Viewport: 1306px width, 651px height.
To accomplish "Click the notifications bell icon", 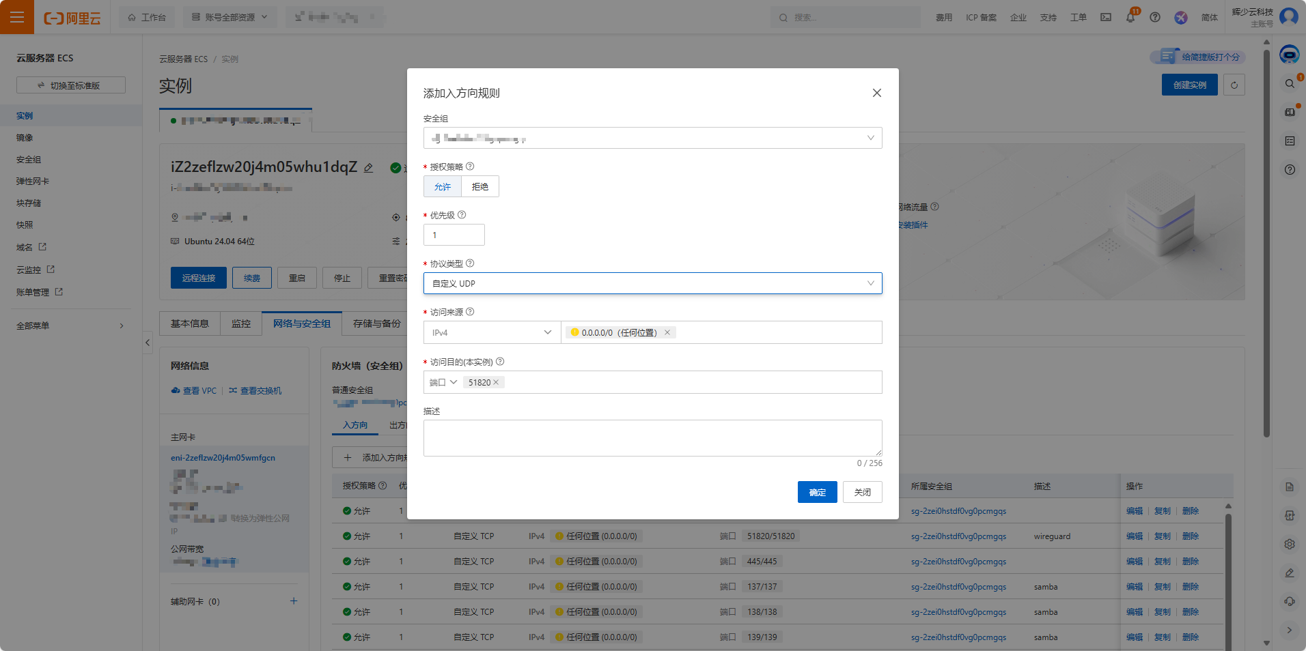I will pyautogui.click(x=1130, y=18).
